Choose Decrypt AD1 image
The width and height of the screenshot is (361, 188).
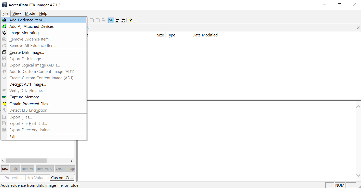click(x=44, y=84)
